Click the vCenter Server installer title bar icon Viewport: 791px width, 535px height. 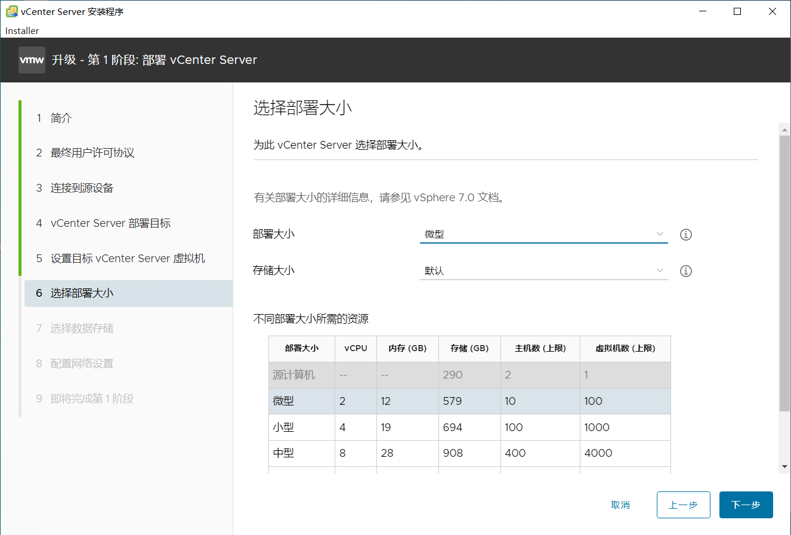pos(11,11)
